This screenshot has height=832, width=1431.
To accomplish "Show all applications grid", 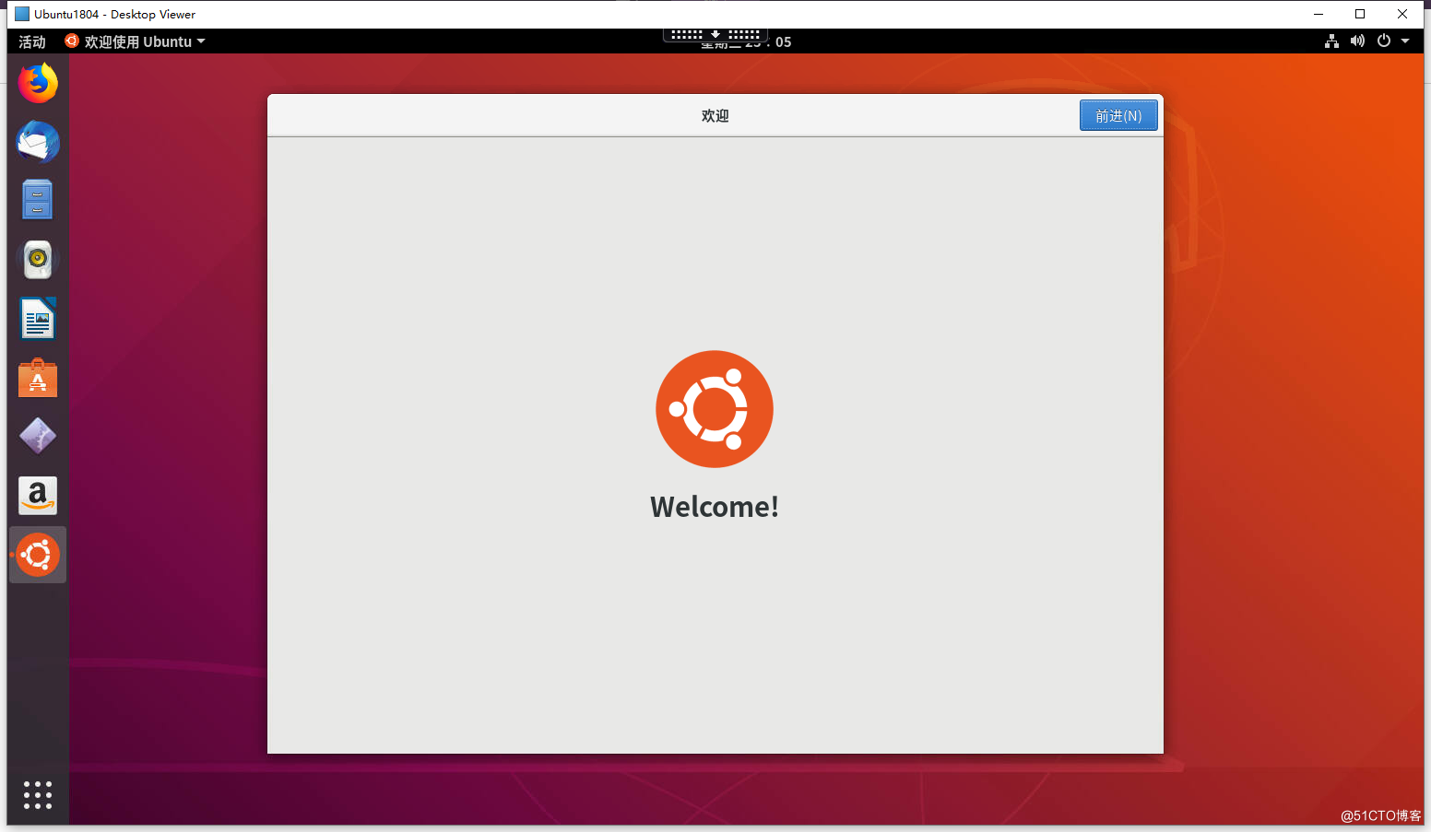I will click(x=38, y=794).
